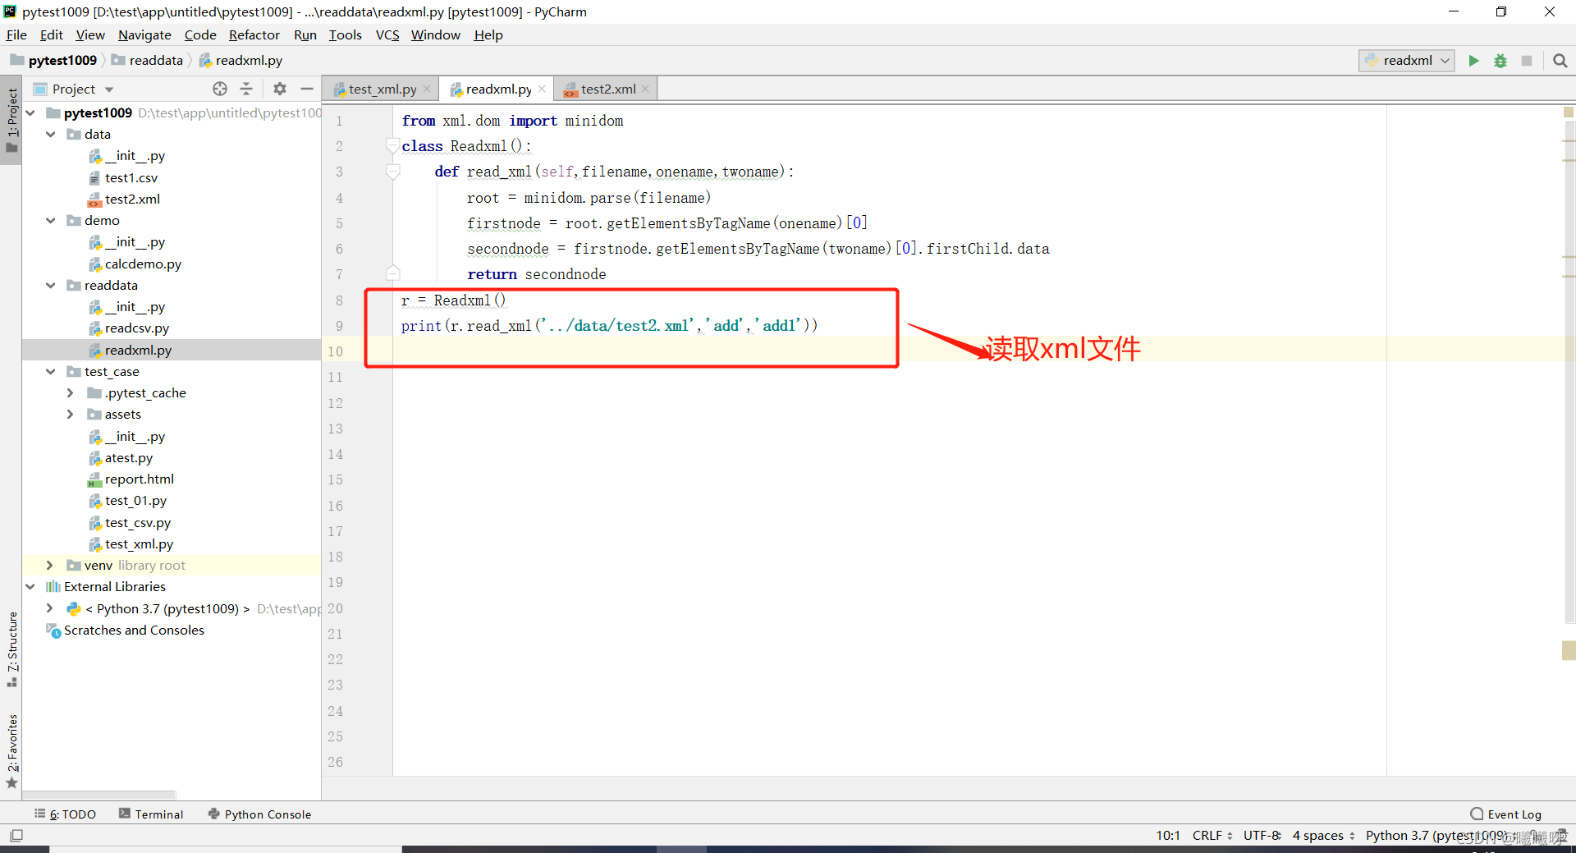Fold the Readxml class at line 2
Viewport: 1576px width, 853px height.
[x=393, y=145]
